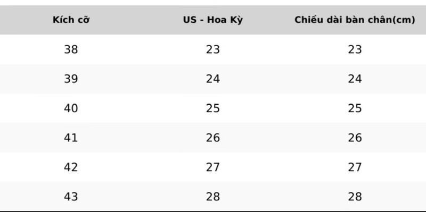The image size is (426, 212).
Task: Click foot length 26 cm cell
Action: 355,138
